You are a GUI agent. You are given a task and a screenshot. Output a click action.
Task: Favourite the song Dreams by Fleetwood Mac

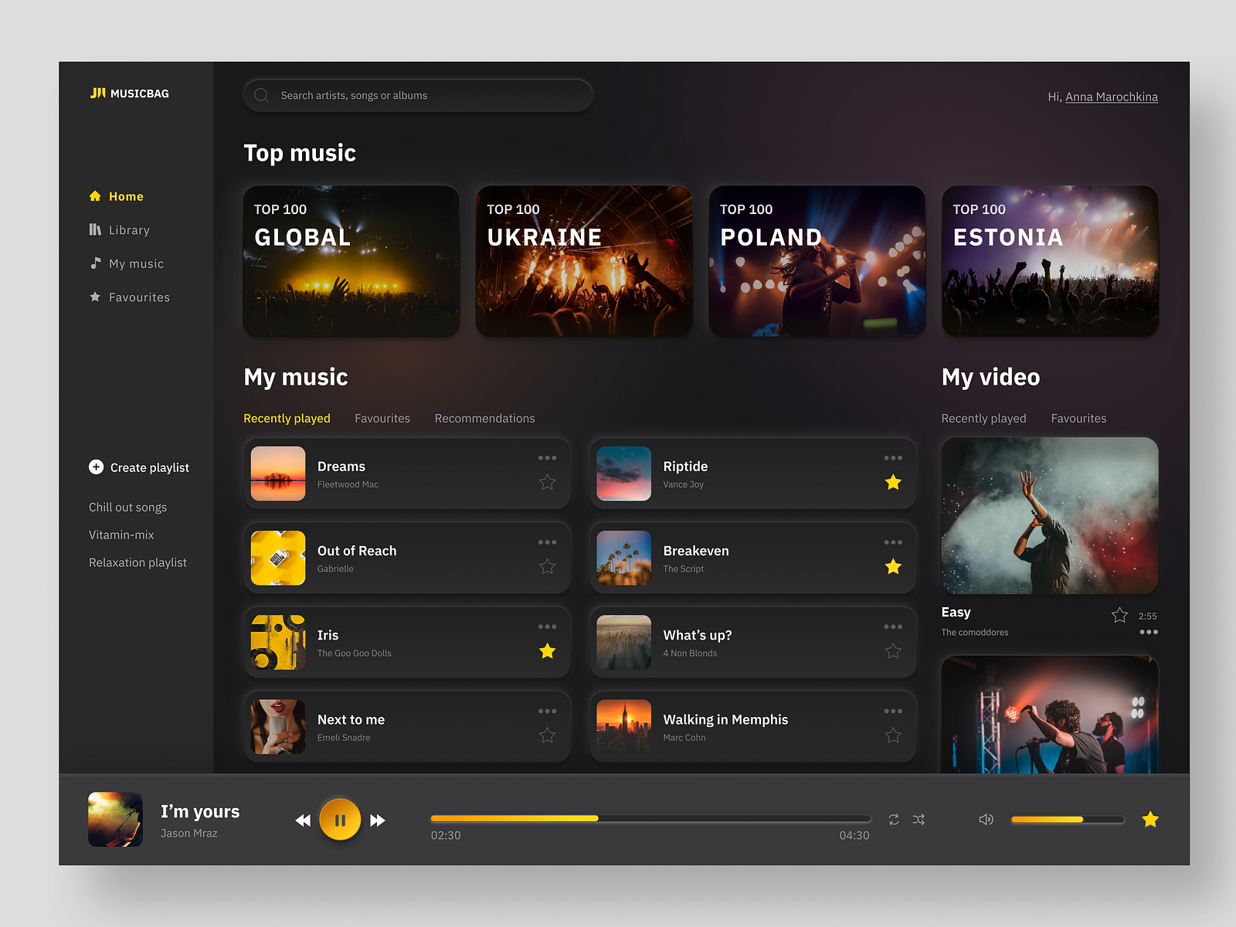point(547,482)
